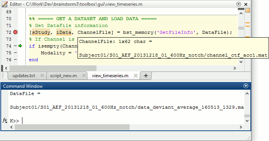Close the script_new.m tab

coord(84,76)
